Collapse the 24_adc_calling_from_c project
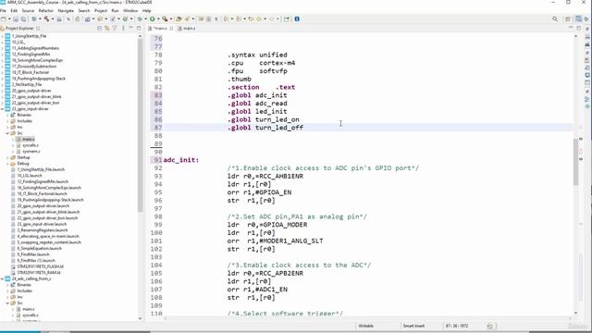The image size is (592, 333). click(2, 278)
